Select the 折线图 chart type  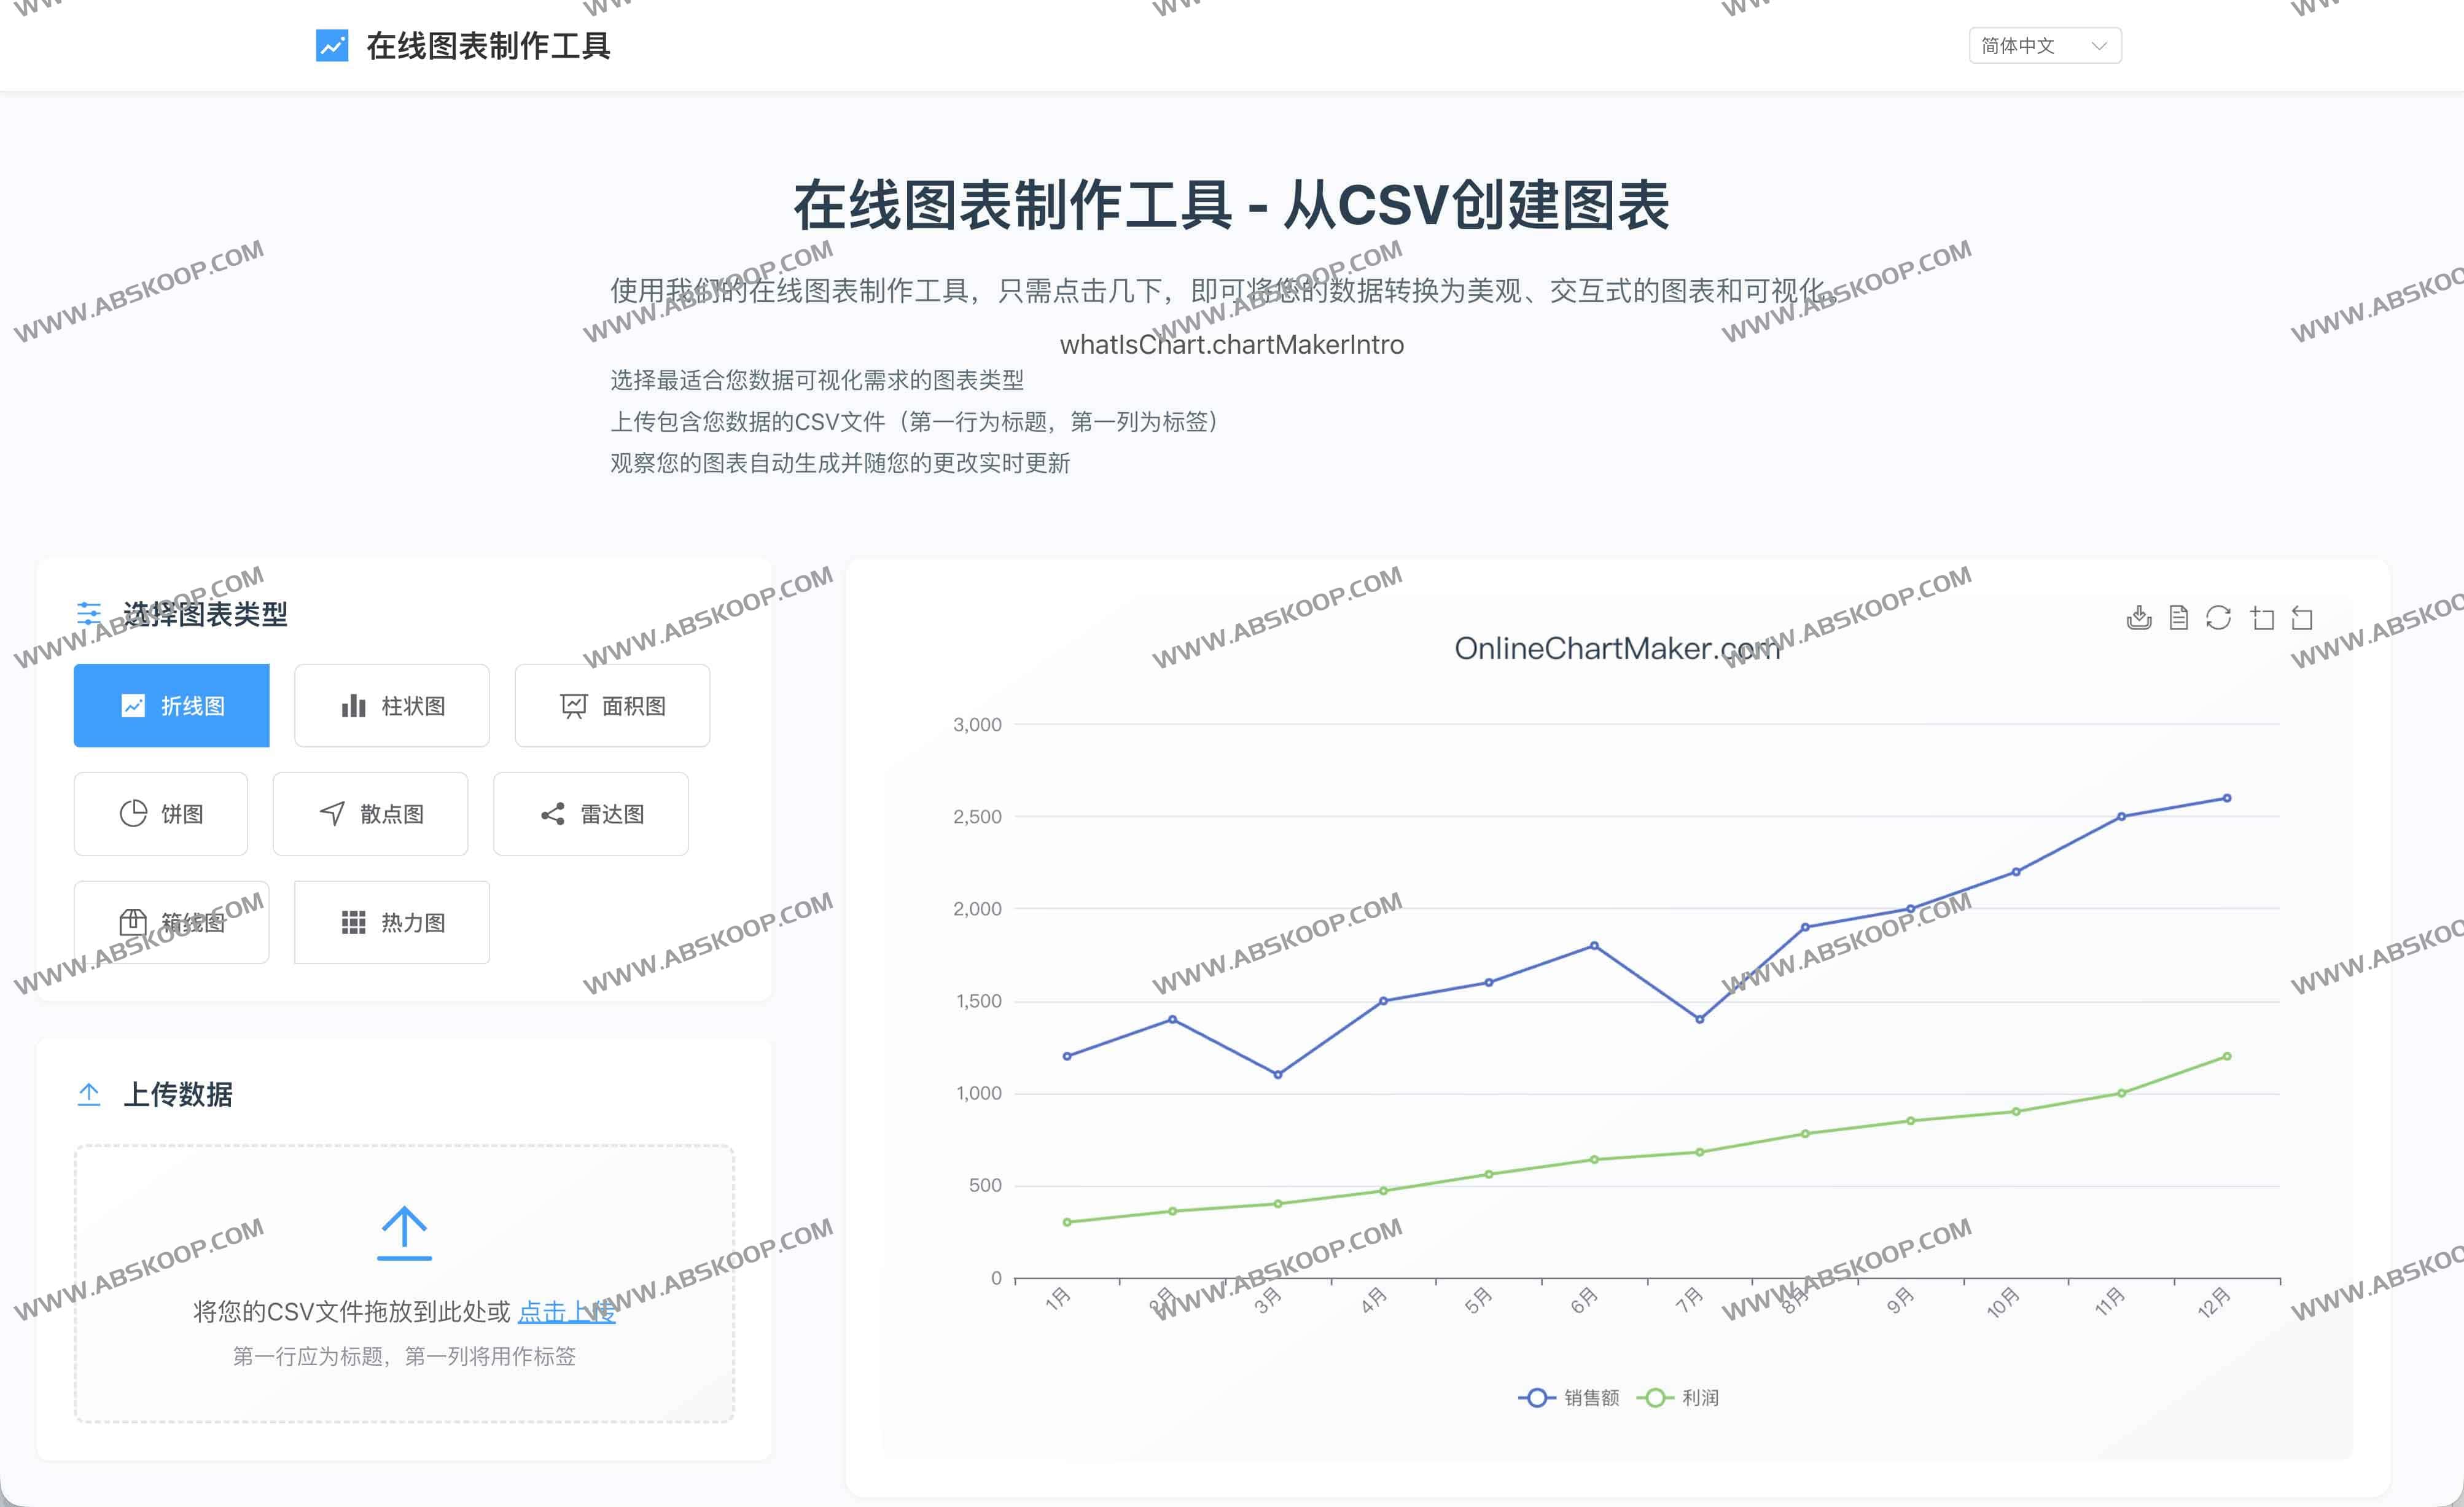(172, 706)
